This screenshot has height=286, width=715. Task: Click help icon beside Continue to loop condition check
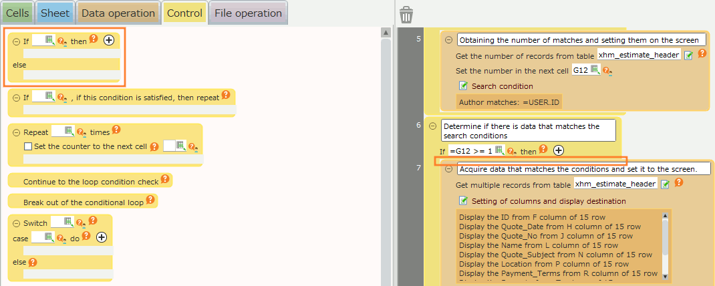166,180
